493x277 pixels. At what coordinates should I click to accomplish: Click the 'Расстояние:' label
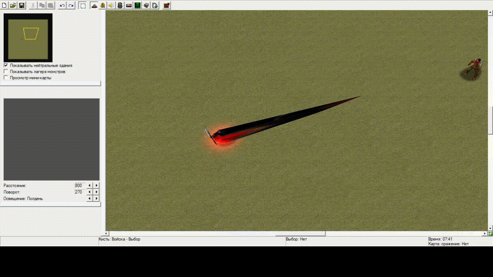(x=15, y=186)
